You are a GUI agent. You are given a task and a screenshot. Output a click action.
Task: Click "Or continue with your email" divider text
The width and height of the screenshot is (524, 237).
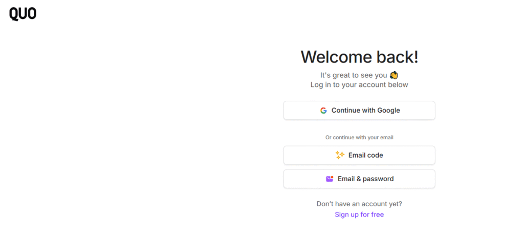[359, 137]
